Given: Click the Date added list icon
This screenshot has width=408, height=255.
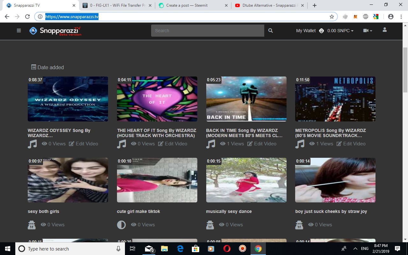Looking at the screenshot, I should click(33, 67).
